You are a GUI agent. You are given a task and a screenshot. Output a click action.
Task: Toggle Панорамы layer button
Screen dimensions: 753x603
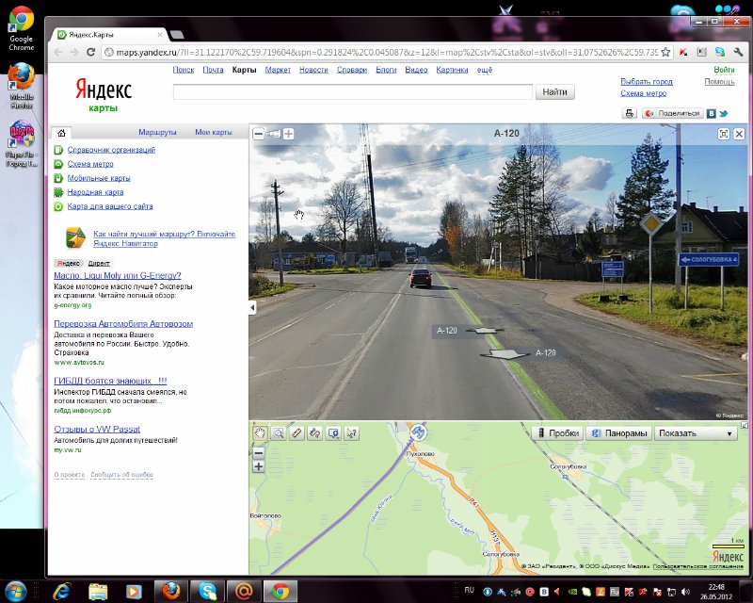pyautogui.click(x=619, y=433)
